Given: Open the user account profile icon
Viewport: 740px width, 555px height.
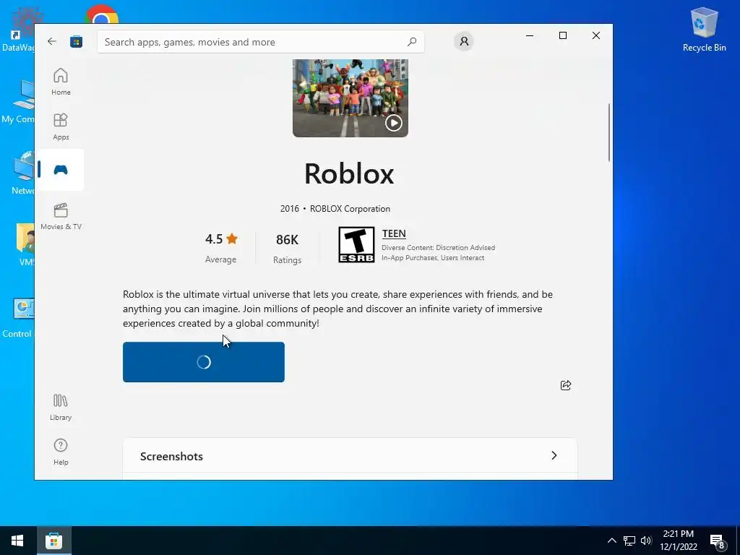Looking at the screenshot, I should click(464, 41).
